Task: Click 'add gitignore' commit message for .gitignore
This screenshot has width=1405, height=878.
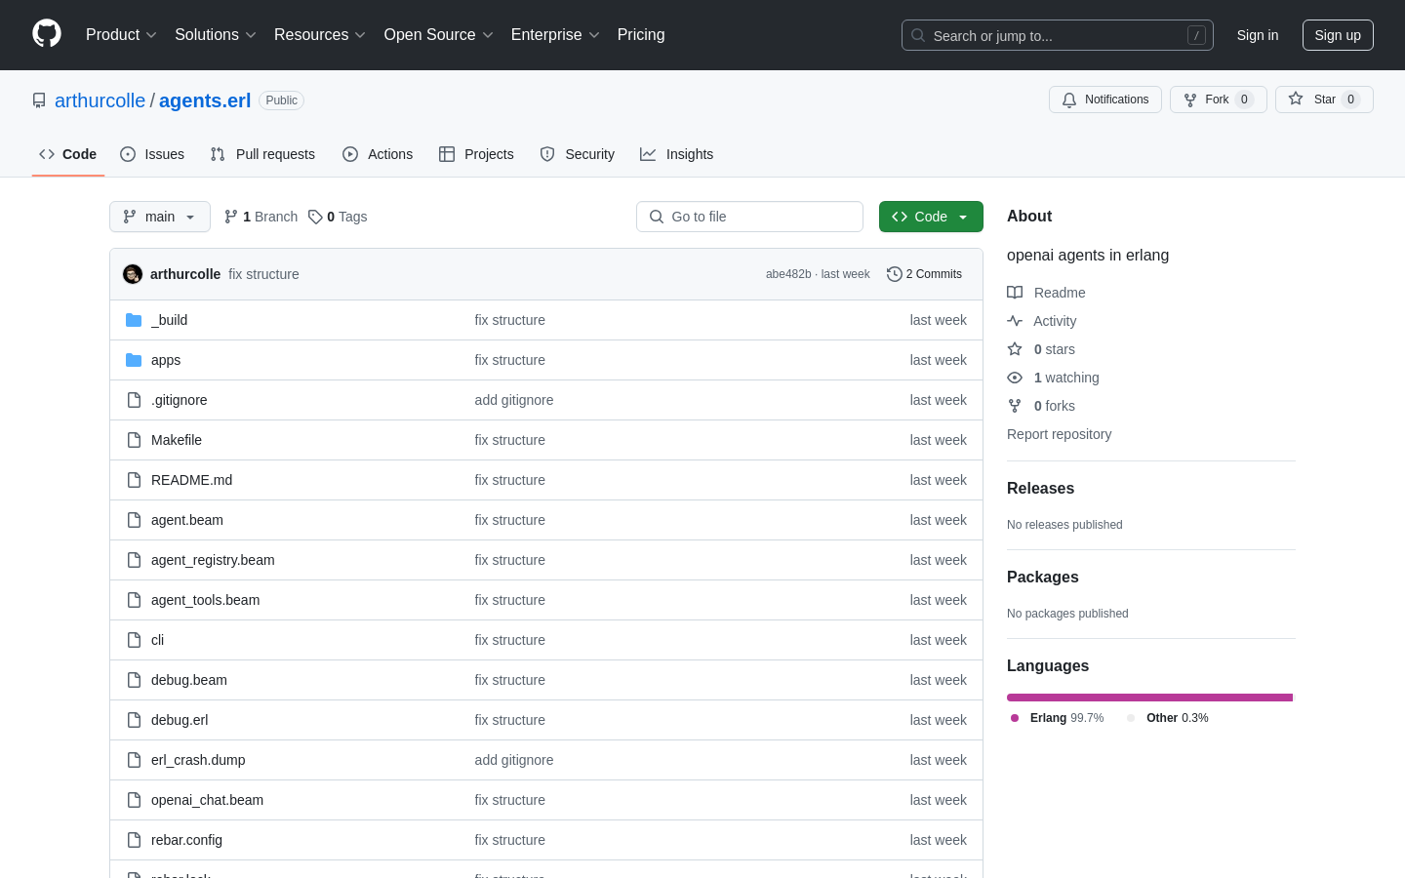Action: coord(514,400)
